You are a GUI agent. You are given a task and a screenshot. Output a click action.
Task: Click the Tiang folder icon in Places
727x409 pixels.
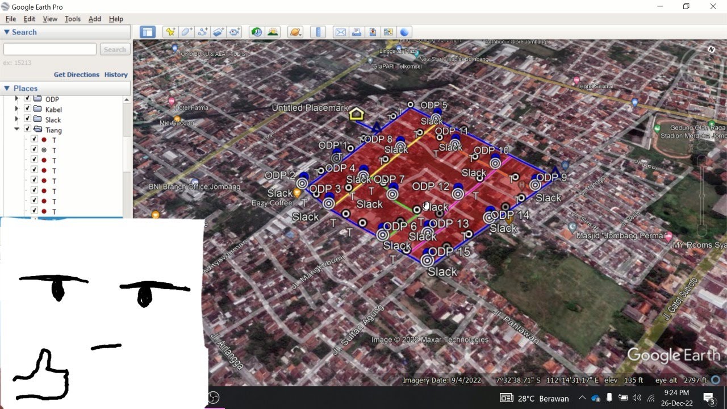[x=37, y=130]
